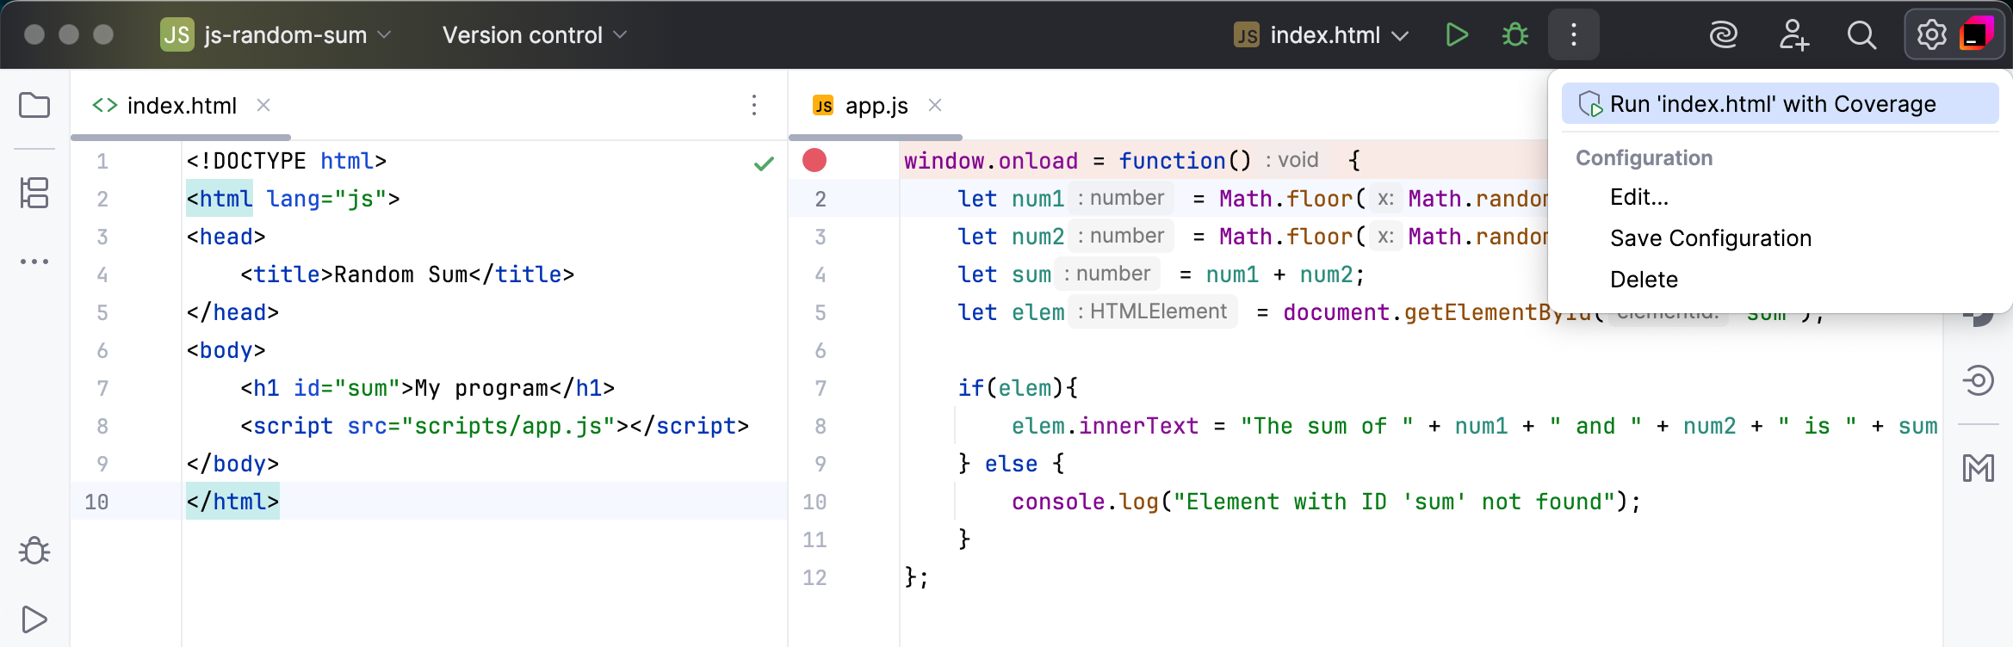Show more tool windows ellipsis
The image size is (2013, 647).
tap(34, 262)
